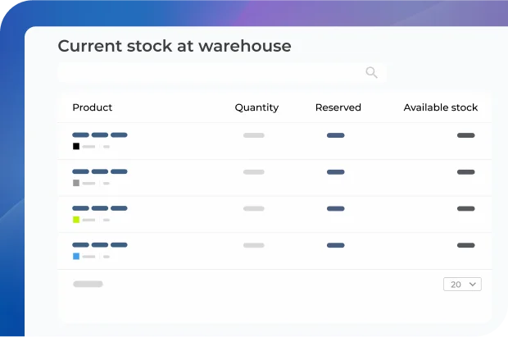Click the pagination summary at table bottom-left
Viewport: 508px width, 337px height.
point(88,285)
